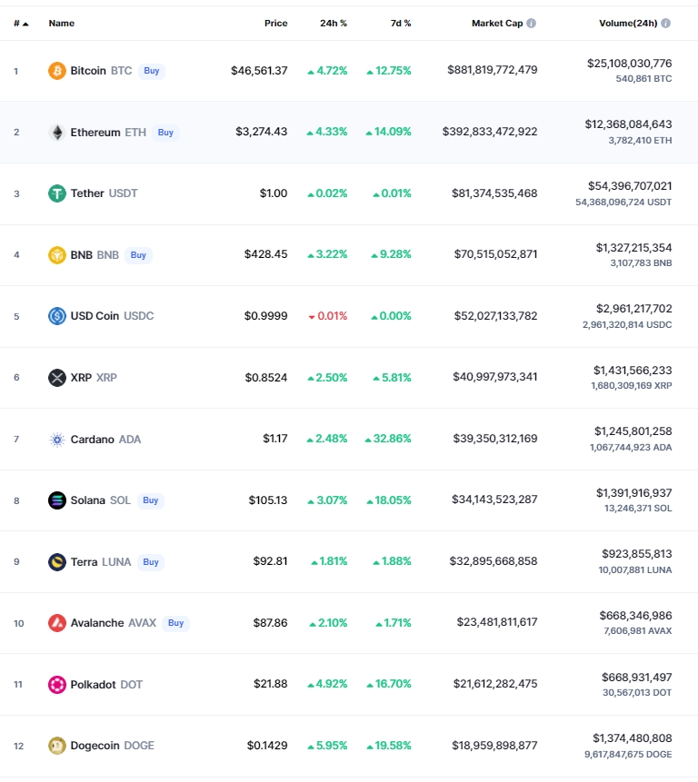The height and width of the screenshot is (782, 698).
Task: Sort by rank using # arrow
Action: click(21, 24)
